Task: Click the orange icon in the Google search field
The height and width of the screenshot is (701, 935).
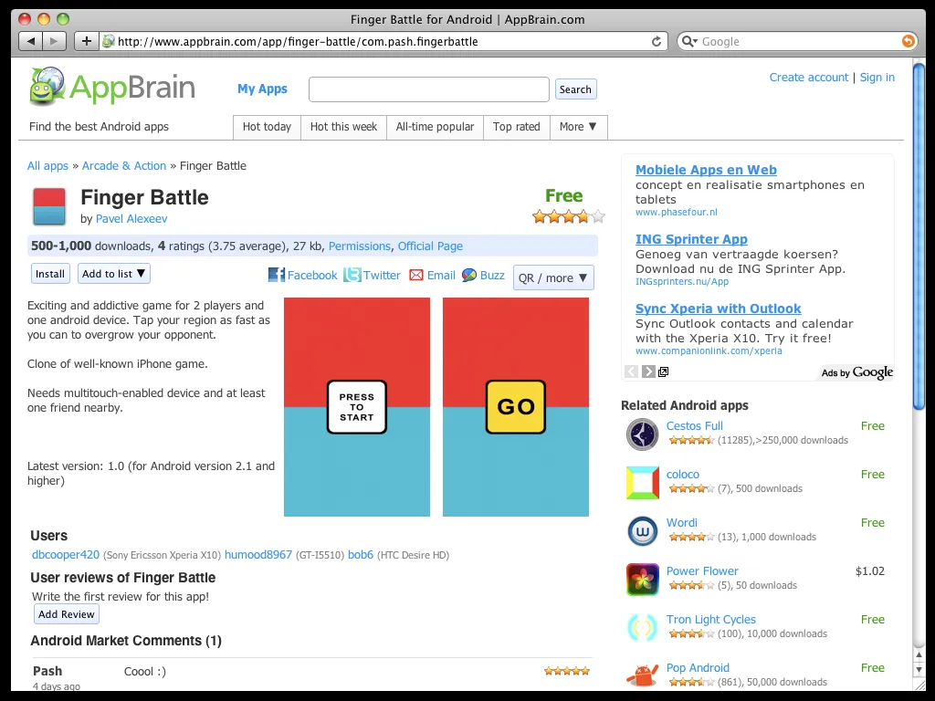Action: [x=908, y=41]
